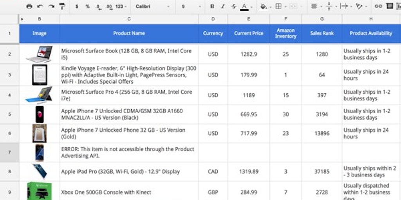401x200 pixels.
Task: Insert a link with chain icon
Action: [x=378, y=6]
